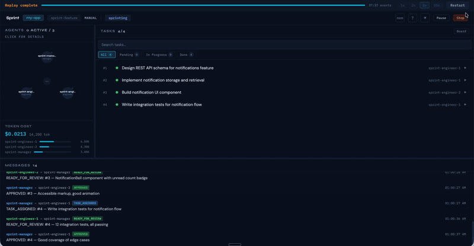Screen dimensions: 474x246
Task: Set replay speed to 10x
Action: [437, 5]
